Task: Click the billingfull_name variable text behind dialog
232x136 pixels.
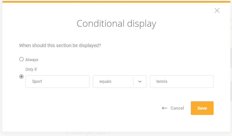Action: click(x=88, y=133)
